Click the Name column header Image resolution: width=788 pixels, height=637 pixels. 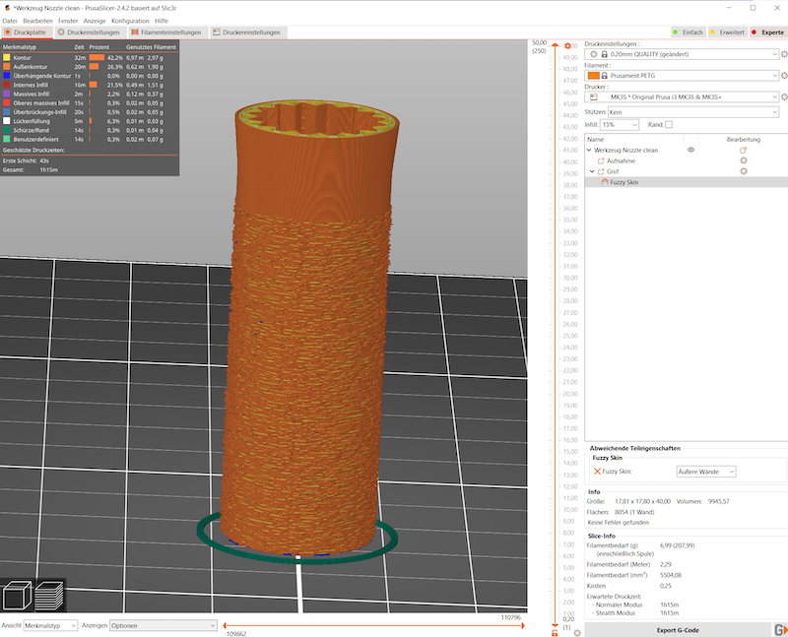point(596,139)
